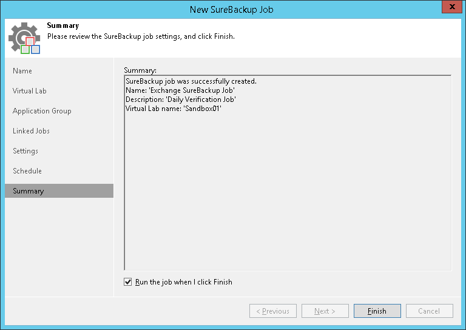
Task: Cancel the SureBackup job wizard
Action: 430,311
